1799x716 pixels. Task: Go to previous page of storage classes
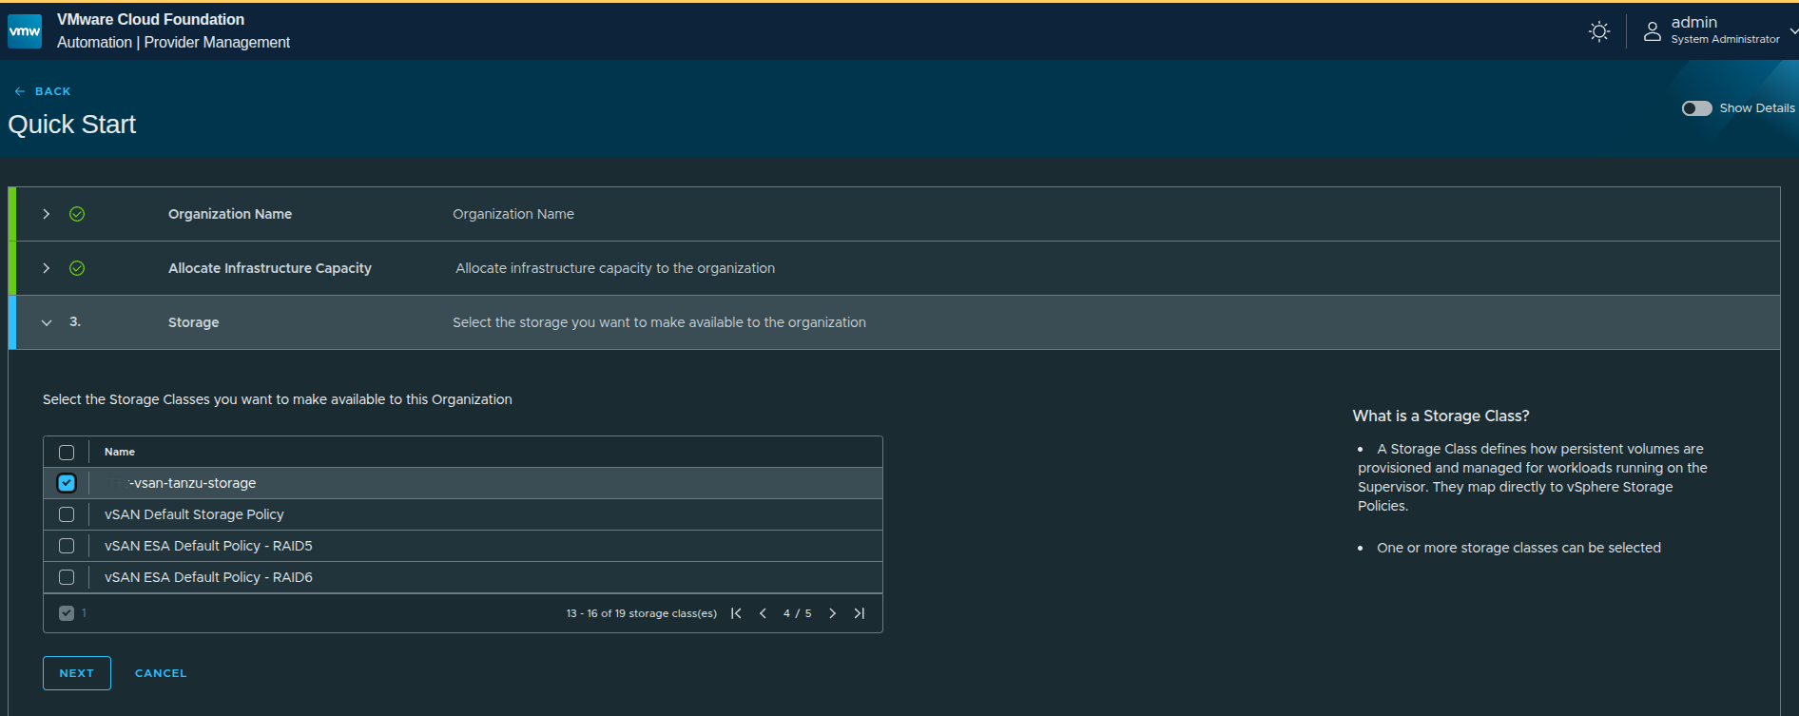[x=763, y=613]
